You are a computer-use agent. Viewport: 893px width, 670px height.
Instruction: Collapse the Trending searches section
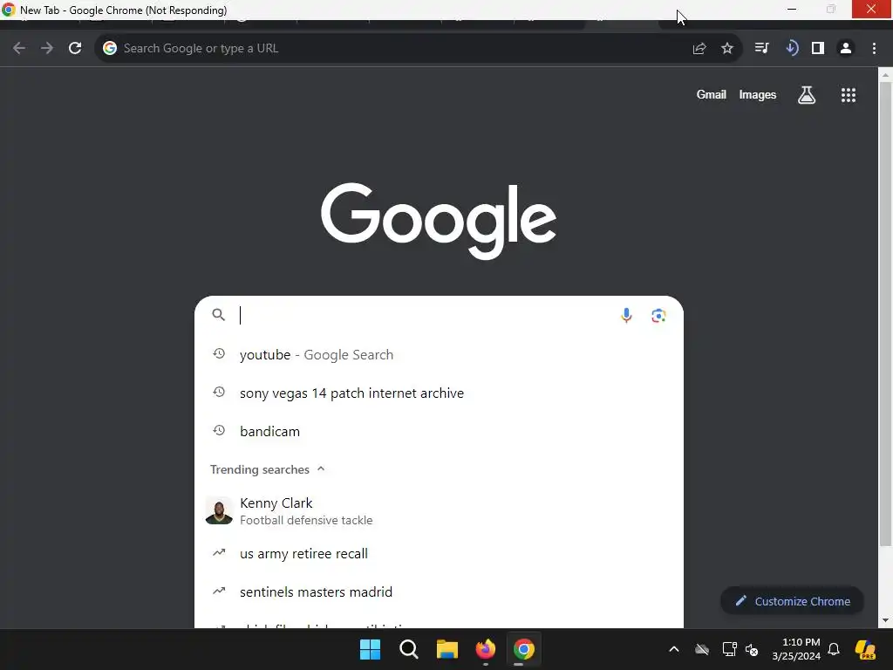tap(321, 468)
